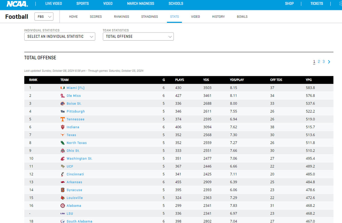The image size is (342, 223).
Task: Click the Football section title
Action: (17, 17)
